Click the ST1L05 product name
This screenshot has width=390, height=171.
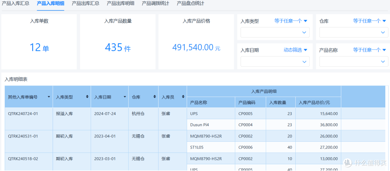[x=197, y=148]
